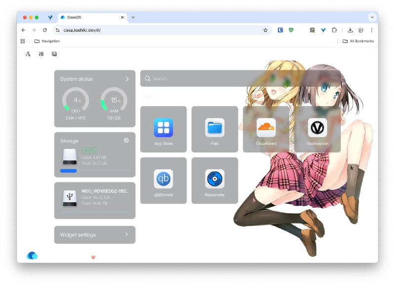The height and width of the screenshot is (285, 395).
Task: Switch to the CasaOS browser tab
Action: point(74,16)
